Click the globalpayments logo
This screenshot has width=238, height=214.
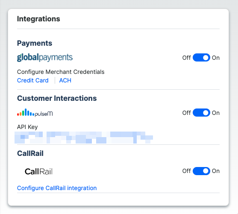pyautogui.click(x=45, y=58)
